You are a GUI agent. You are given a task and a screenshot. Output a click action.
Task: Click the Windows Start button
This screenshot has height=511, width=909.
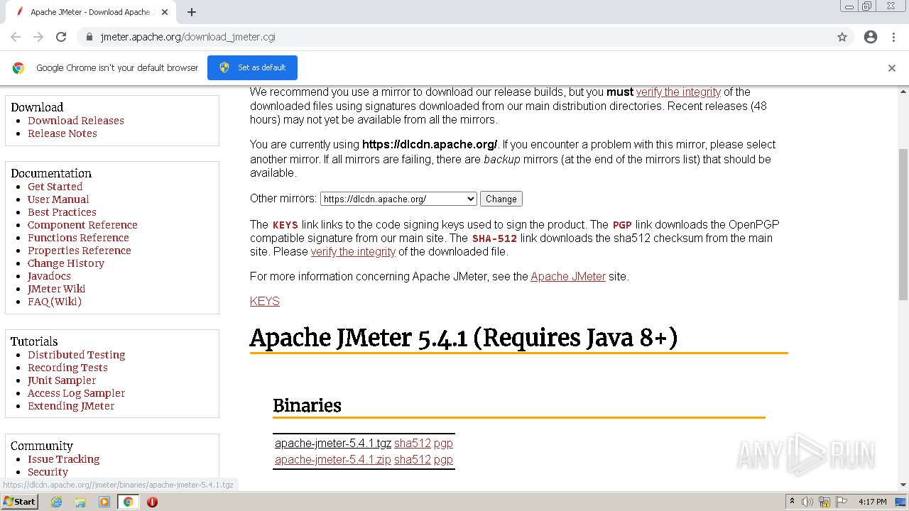[19, 501]
